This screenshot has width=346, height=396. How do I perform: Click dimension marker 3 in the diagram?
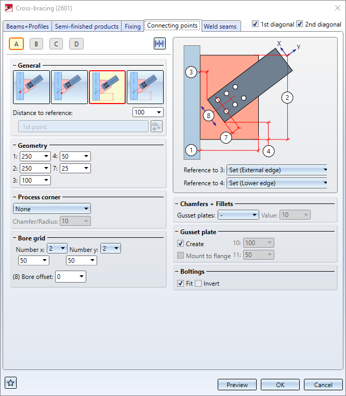click(x=191, y=72)
